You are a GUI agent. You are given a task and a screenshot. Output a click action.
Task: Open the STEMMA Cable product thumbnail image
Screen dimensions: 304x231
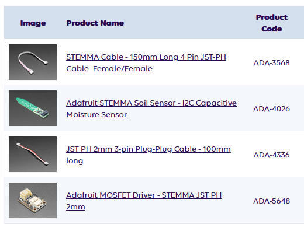point(33,62)
